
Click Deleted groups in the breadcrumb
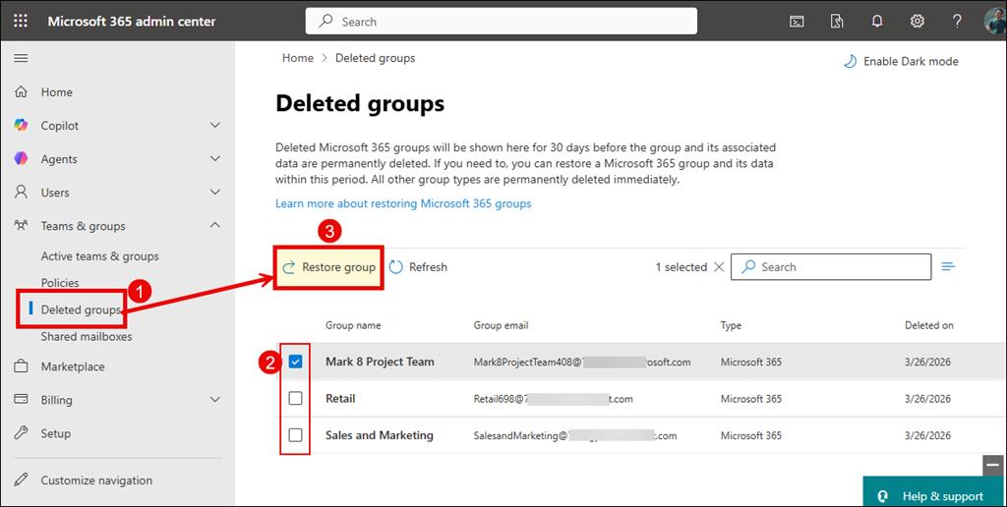(x=375, y=58)
